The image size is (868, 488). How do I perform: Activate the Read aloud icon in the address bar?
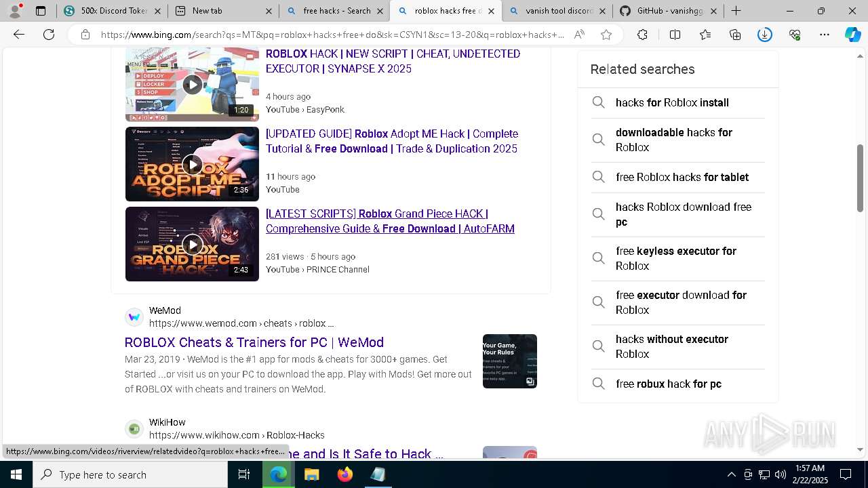pyautogui.click(x=579, y=35)
